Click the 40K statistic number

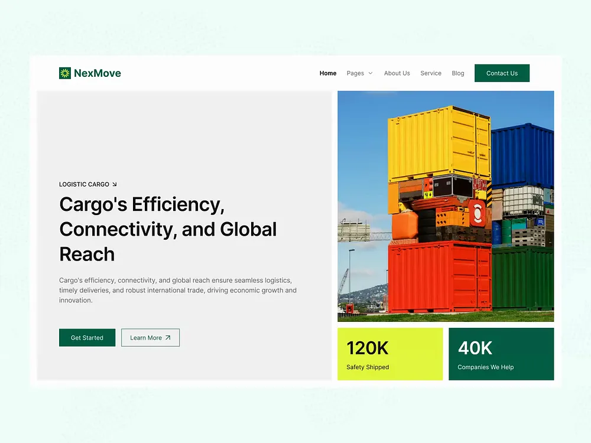[x=475, y=348]
